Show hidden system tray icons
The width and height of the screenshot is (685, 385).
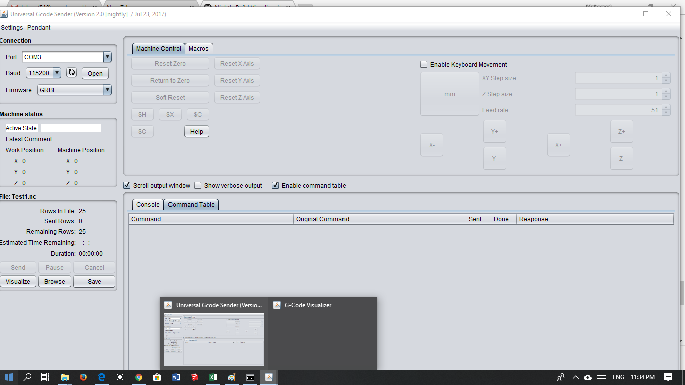point(575,377)
